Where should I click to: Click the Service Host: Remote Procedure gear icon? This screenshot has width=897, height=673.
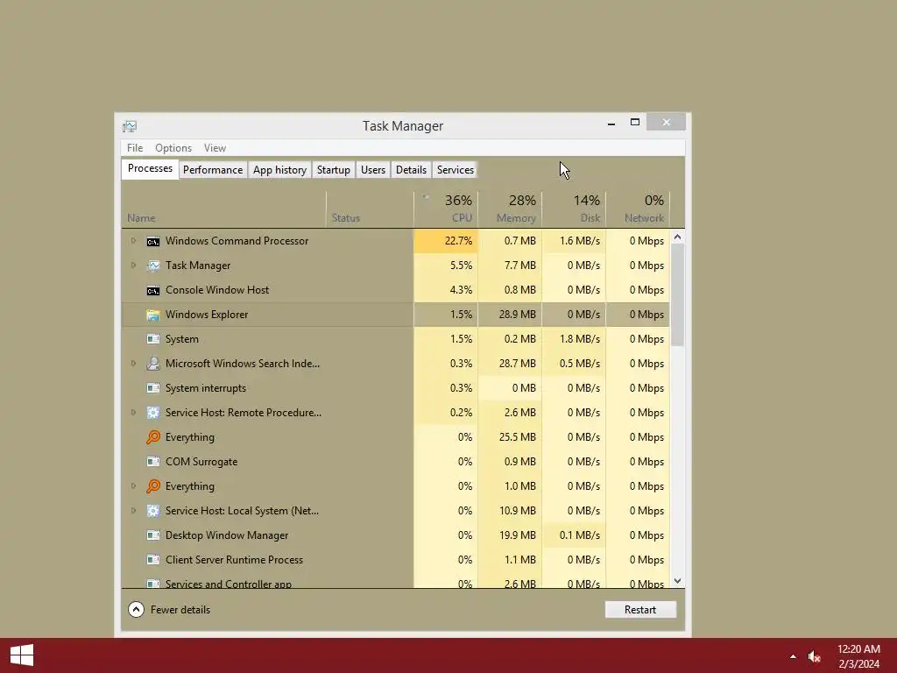152,413
